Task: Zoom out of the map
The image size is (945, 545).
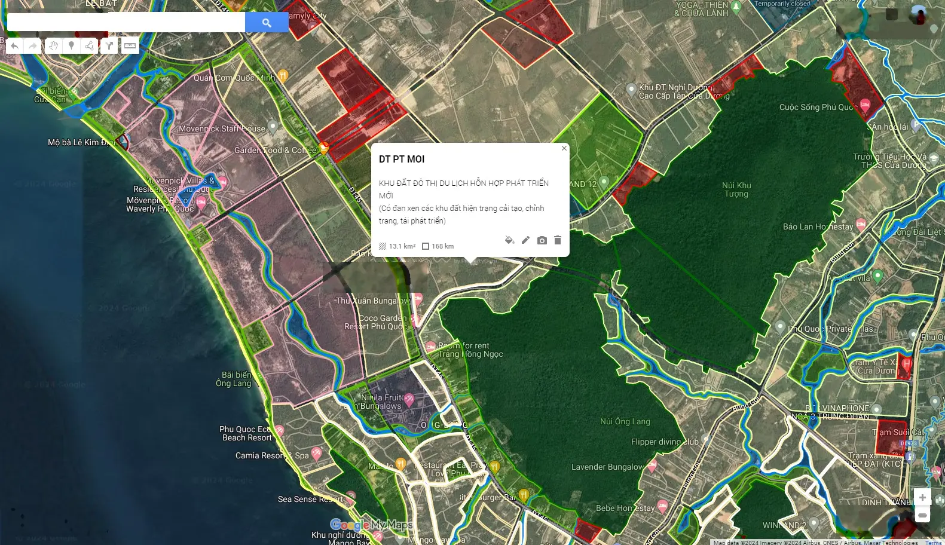Action: pos(922,515)
